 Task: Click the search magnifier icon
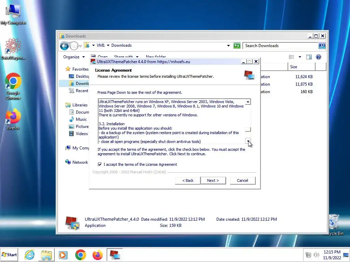322,46
